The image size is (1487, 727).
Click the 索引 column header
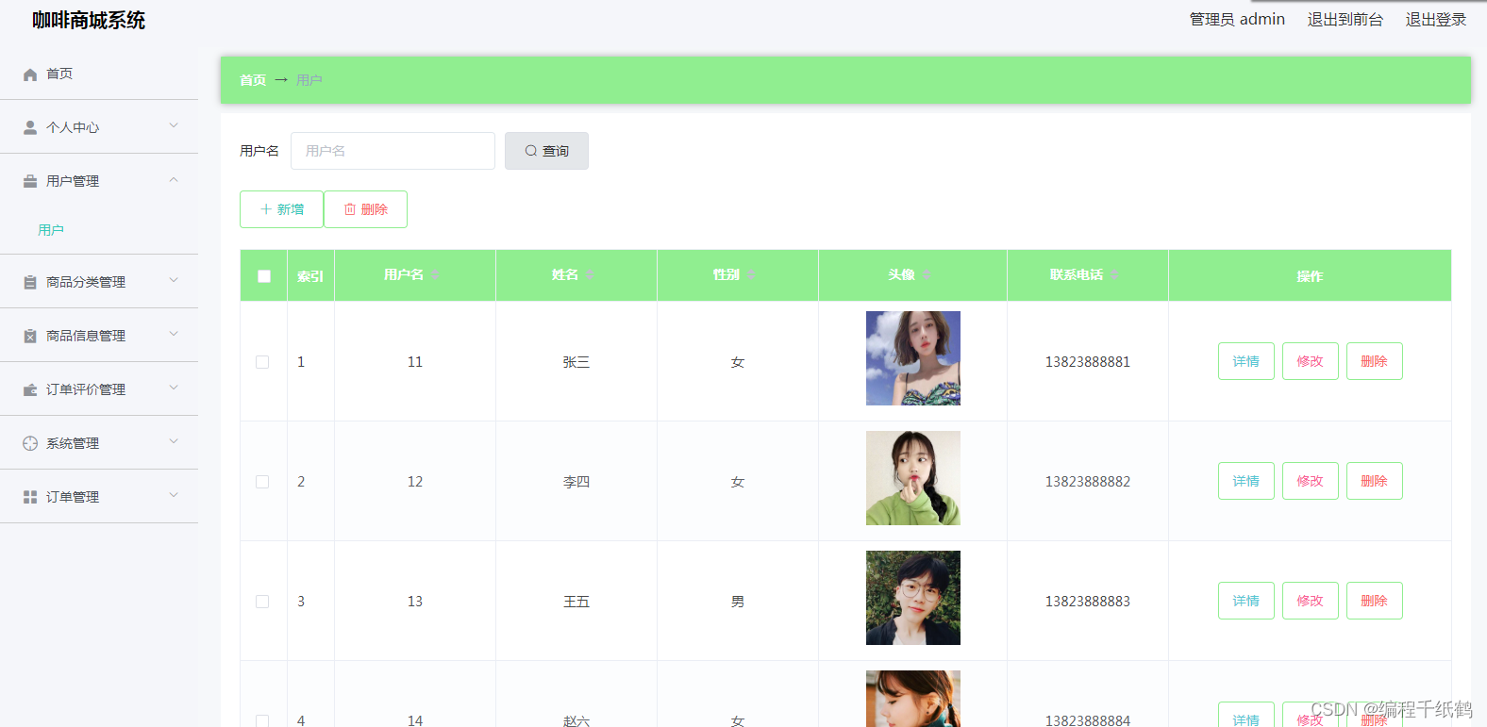tap(310, 276)
